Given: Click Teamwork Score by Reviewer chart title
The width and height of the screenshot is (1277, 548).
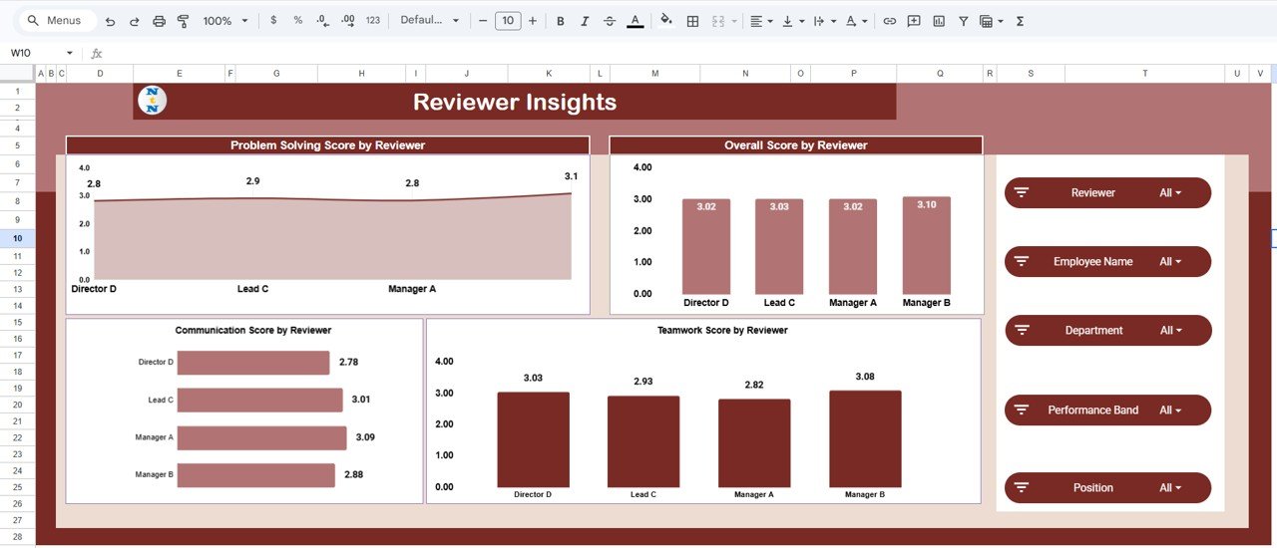Looking at the screenshot, I should click(722, 330).
